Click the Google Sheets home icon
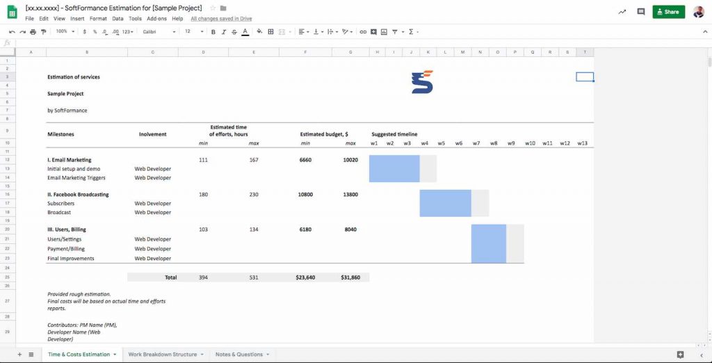The width and height of the screenshot is (712, 363). click(x=13, y=13)
